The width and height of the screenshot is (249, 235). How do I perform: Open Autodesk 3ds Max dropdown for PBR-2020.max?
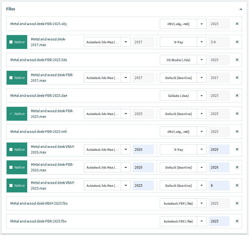(x=126, y=167)
